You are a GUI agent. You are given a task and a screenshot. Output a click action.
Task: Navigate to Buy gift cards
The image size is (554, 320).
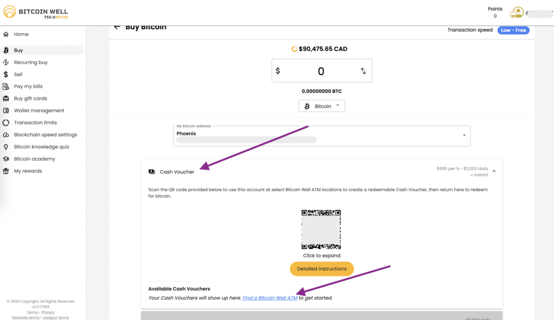(30, 98)
